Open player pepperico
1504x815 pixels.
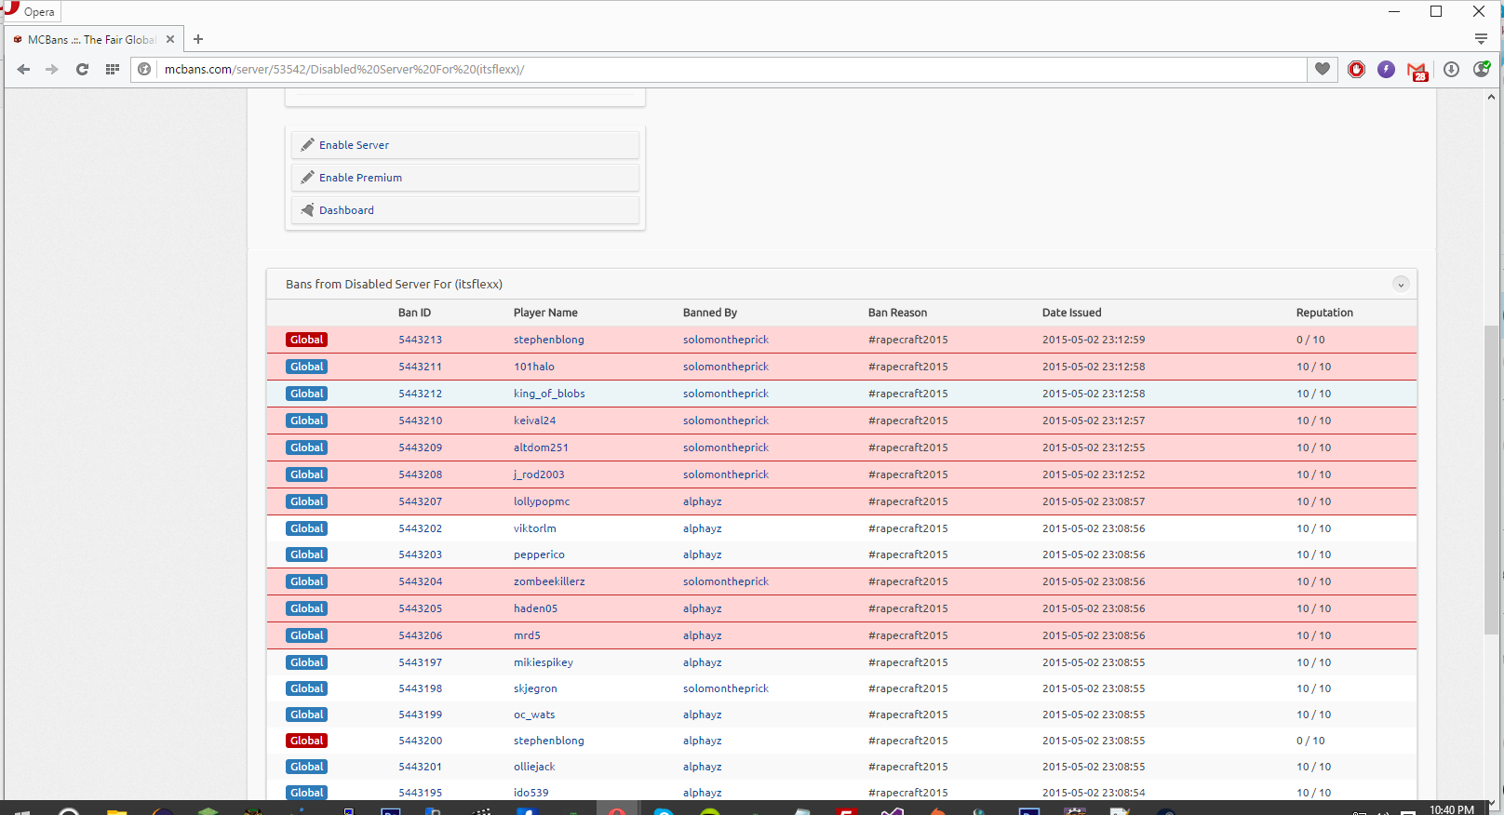539,554
